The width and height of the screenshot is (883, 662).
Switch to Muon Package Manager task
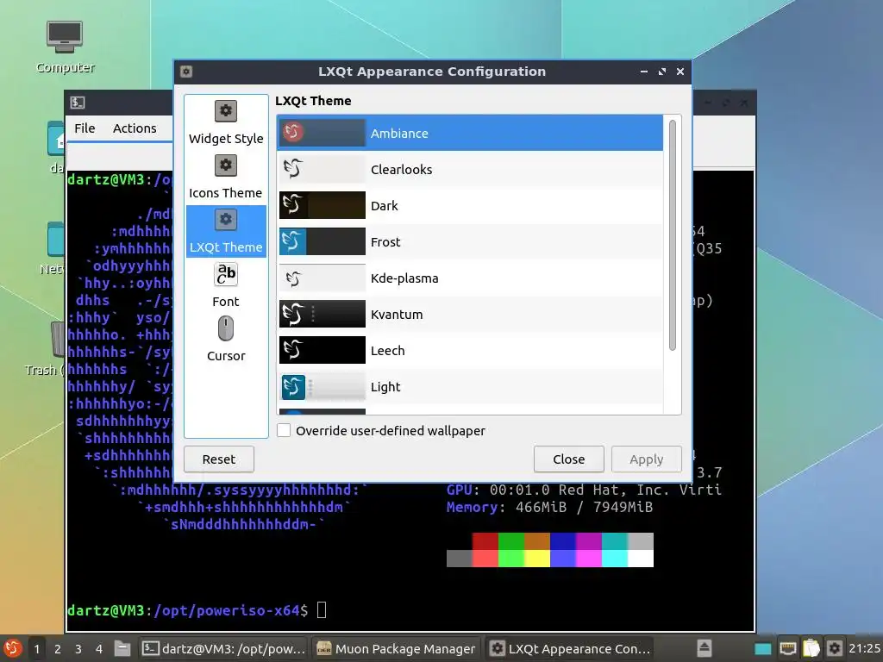396,649
